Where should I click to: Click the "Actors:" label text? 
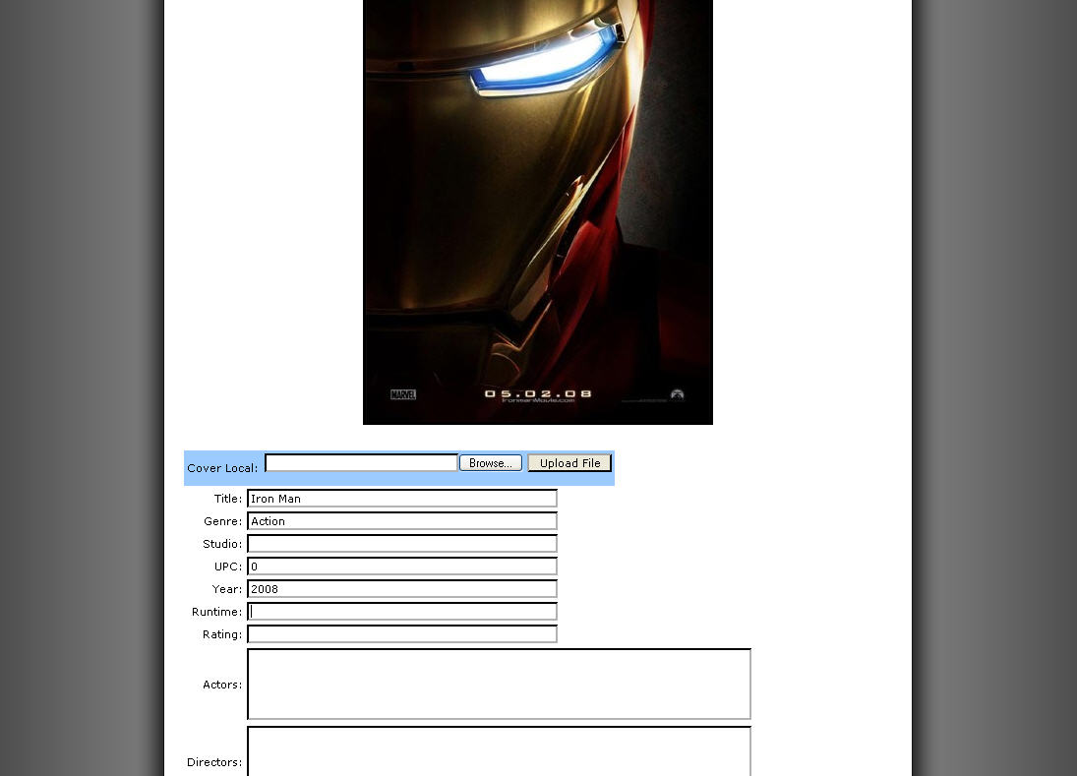[x=222, y=685]
